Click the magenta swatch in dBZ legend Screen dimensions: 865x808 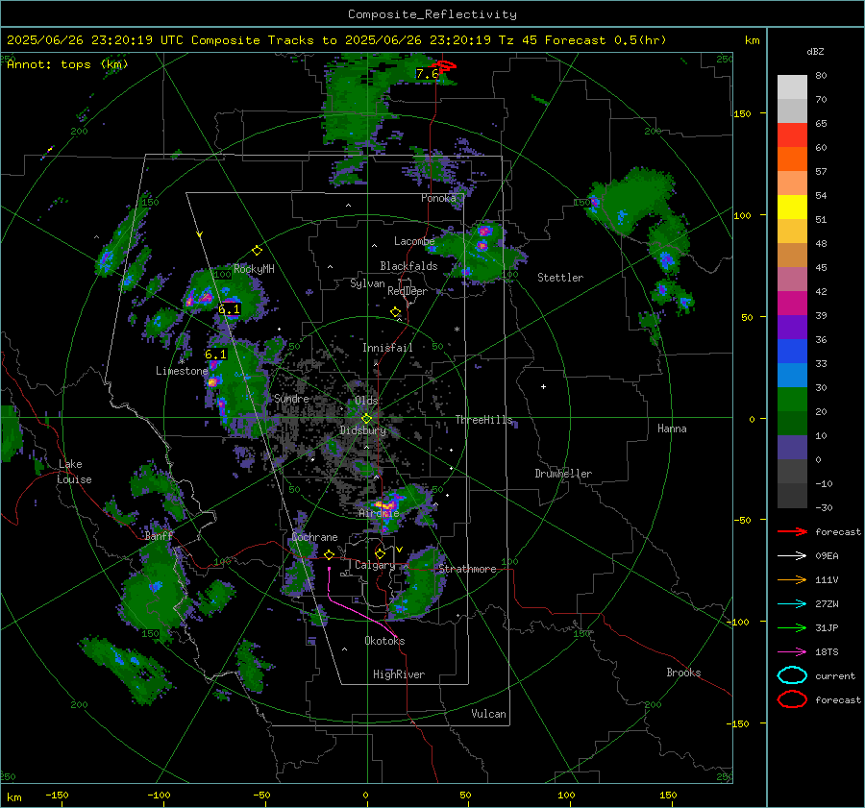[792, 304]
